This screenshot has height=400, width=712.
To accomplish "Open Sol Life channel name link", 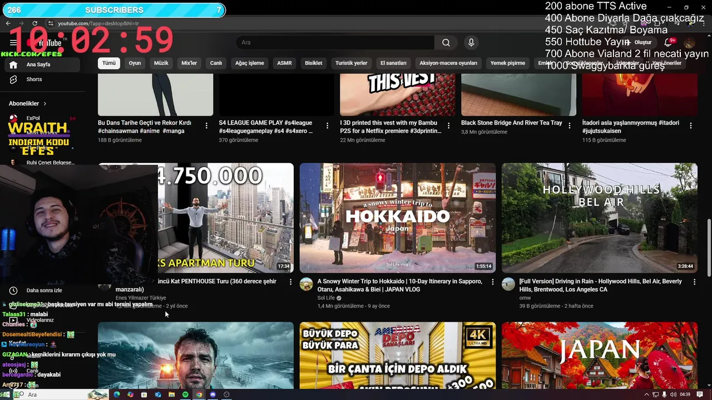I will pos(327,298).
